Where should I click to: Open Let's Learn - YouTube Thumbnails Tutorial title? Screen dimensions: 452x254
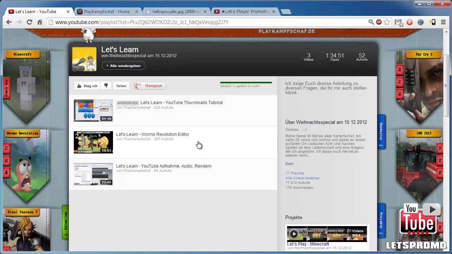click(x=182, y=103)
